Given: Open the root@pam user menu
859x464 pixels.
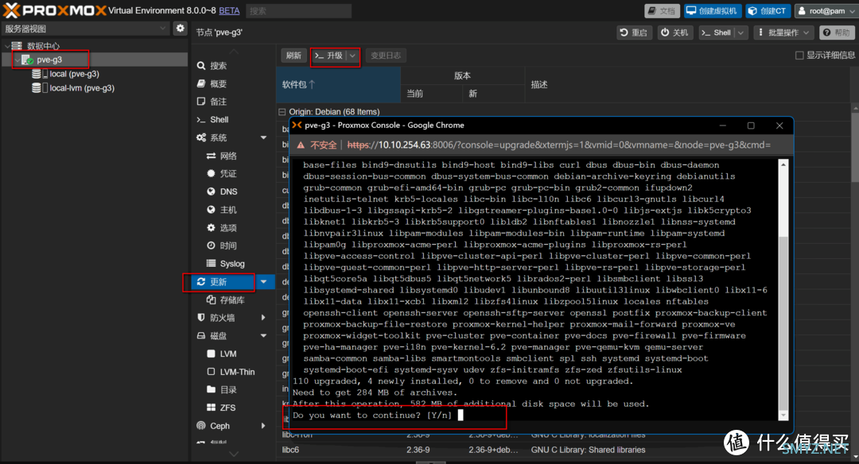Looking at the screenshot, I should tap(826, 11).
